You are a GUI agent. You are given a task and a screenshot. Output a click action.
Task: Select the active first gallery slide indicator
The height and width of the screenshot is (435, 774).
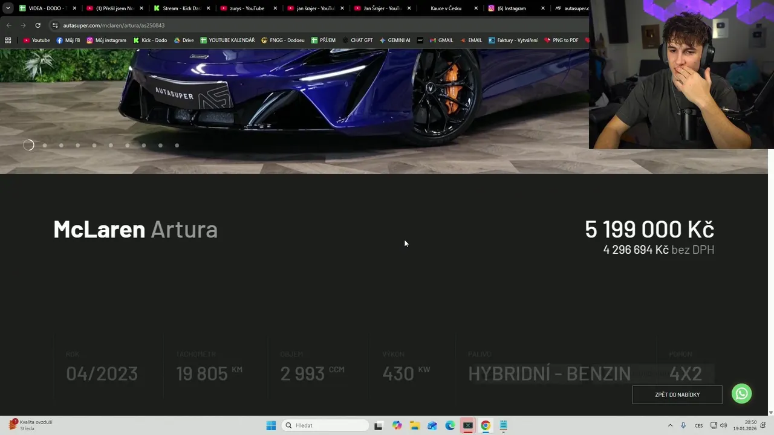tap(28, 145)
